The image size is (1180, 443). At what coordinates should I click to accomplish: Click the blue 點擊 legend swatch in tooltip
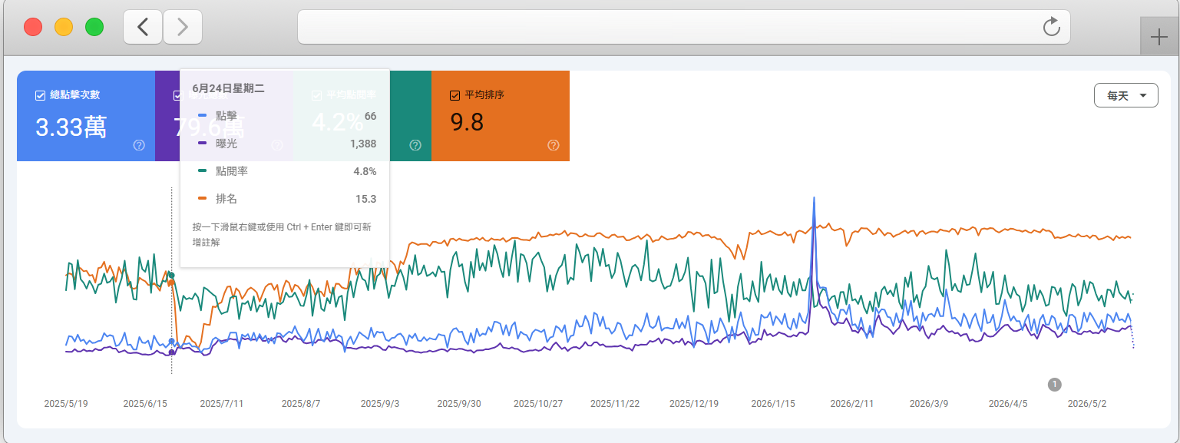click(203, 115)
